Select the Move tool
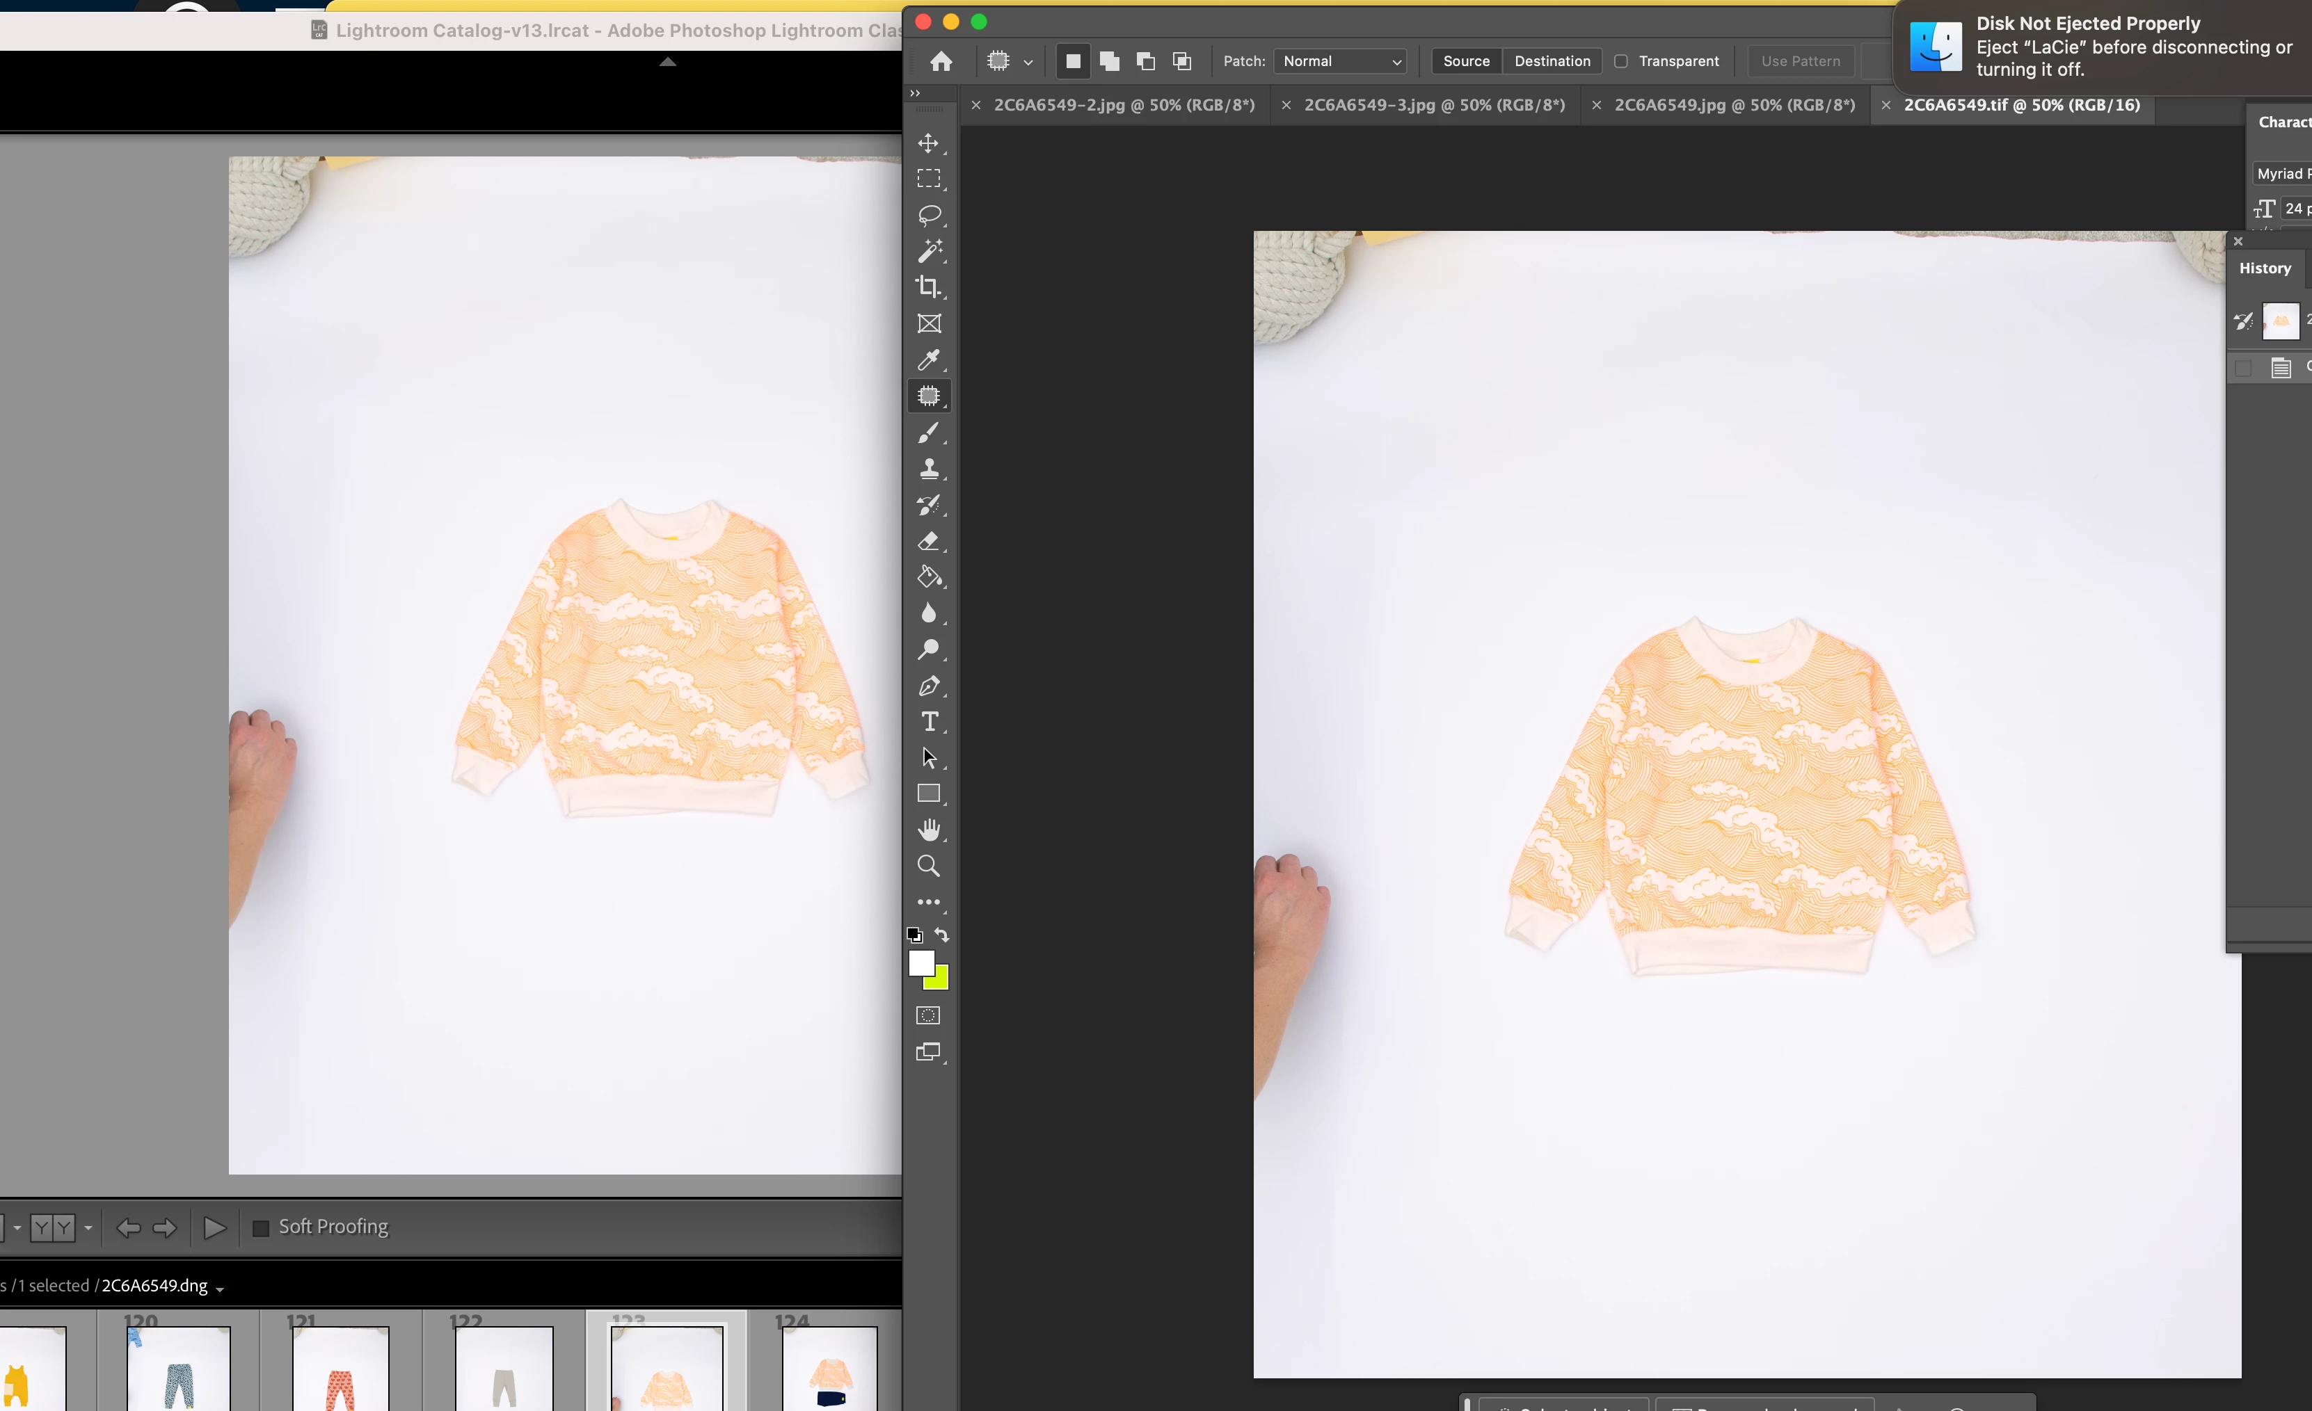Image resolution: width=2312 pixels, height=1411 pixels. click(928, 143)
